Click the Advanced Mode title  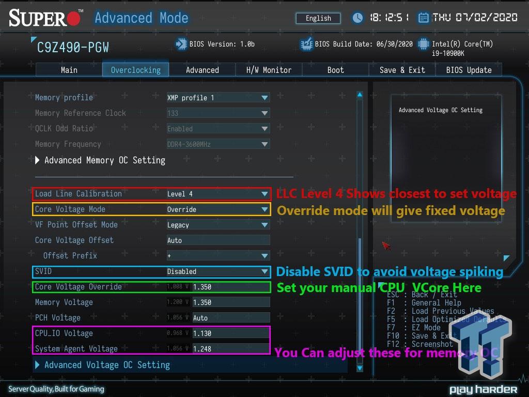tap(142, 18)
